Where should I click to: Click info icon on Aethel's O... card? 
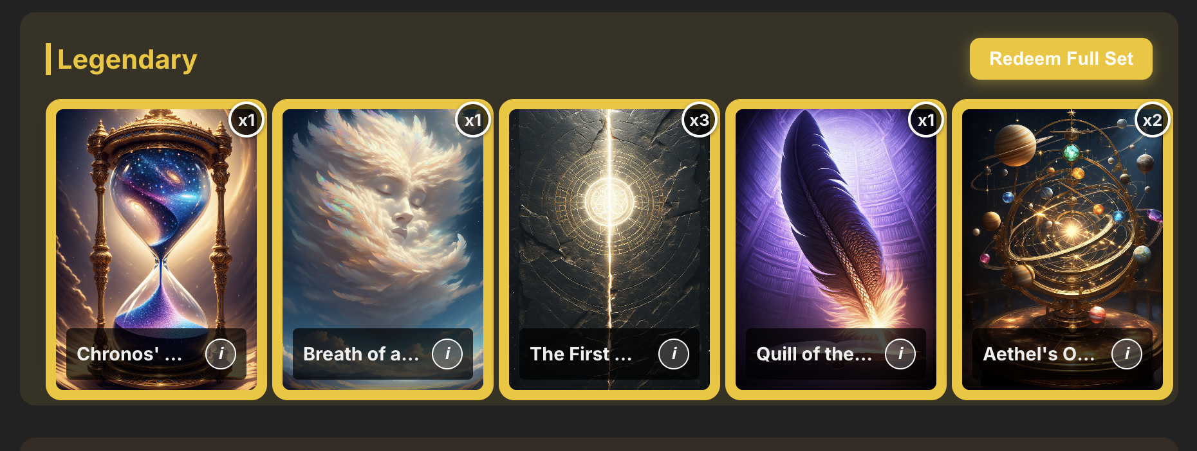point(1127,354)
